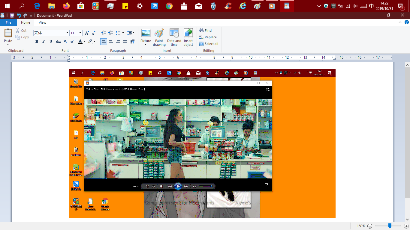410x230 pixels.
Task: Click the Decrease indent icon
Action: (x=104, y=33)
